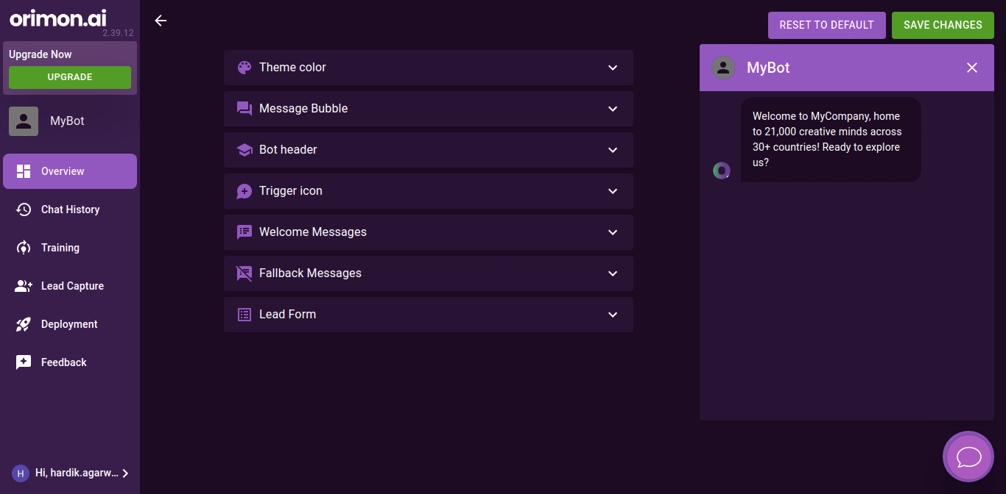Open Deployment in the sidebar
Image resolution: width=1006 pixels, height=494 pixels.
point(69,324)
